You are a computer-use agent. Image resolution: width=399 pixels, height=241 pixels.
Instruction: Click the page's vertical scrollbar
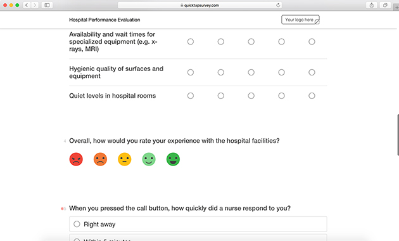tap(398, 134)
